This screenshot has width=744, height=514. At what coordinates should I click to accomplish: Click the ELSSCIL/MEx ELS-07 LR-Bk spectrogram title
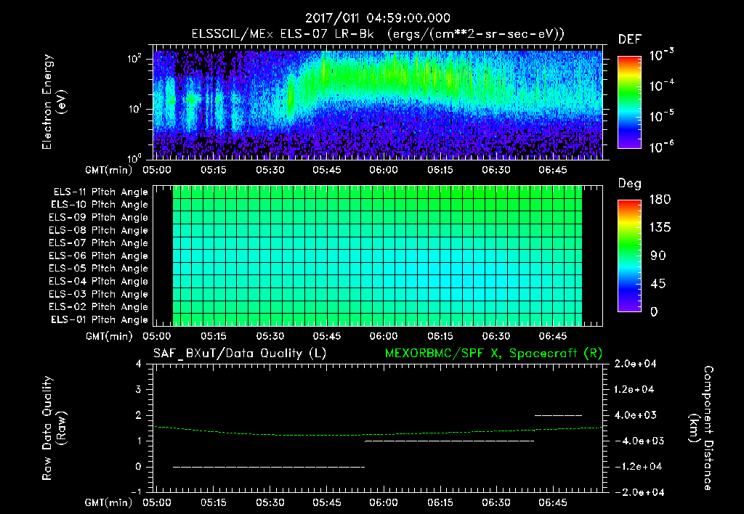[378, 34]
